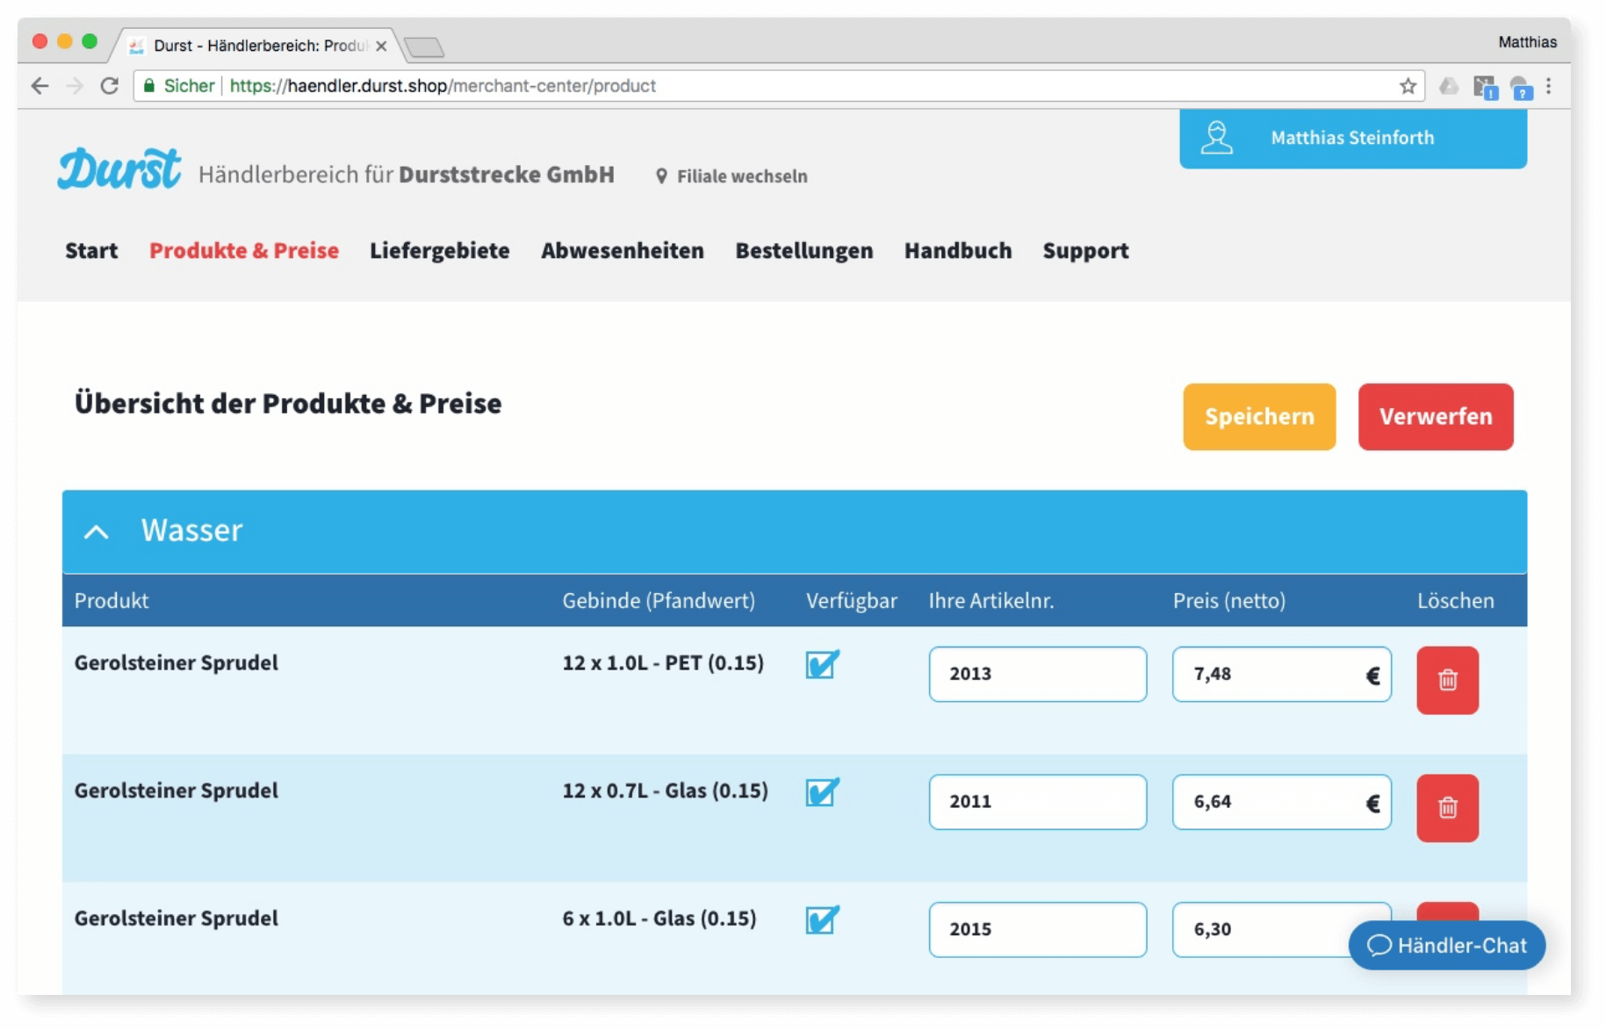Image resolution: width=1606 pixels, height=1030 pixels.
Task: Click the Gebinde (Pfandwert) column header
Action: pos(659,601)
